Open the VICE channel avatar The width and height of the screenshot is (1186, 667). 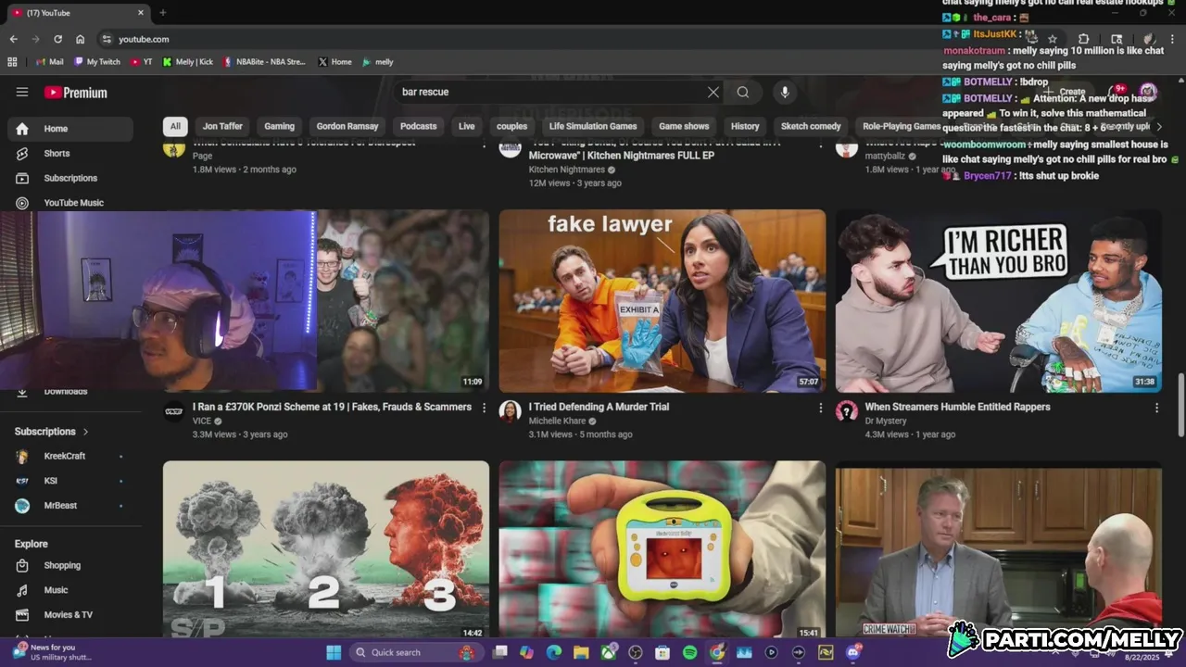(174, 412)
